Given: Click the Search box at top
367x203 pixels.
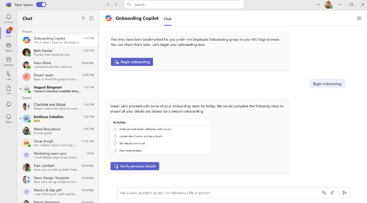Looking at the screenshot, I should pyautogui.click(x=184, y=4).
